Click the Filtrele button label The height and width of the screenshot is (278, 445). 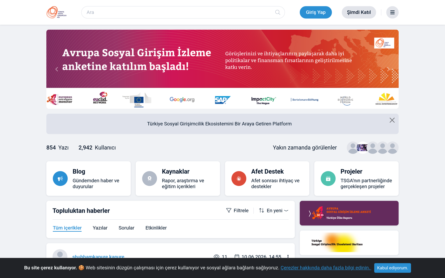point(241,210)
